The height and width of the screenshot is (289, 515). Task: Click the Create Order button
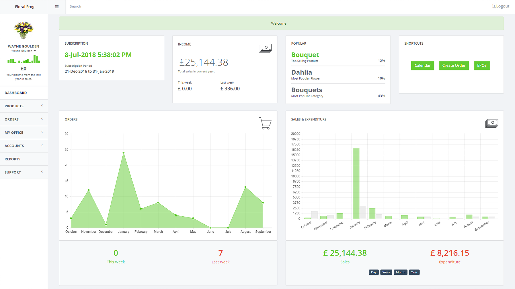[454, 65]
